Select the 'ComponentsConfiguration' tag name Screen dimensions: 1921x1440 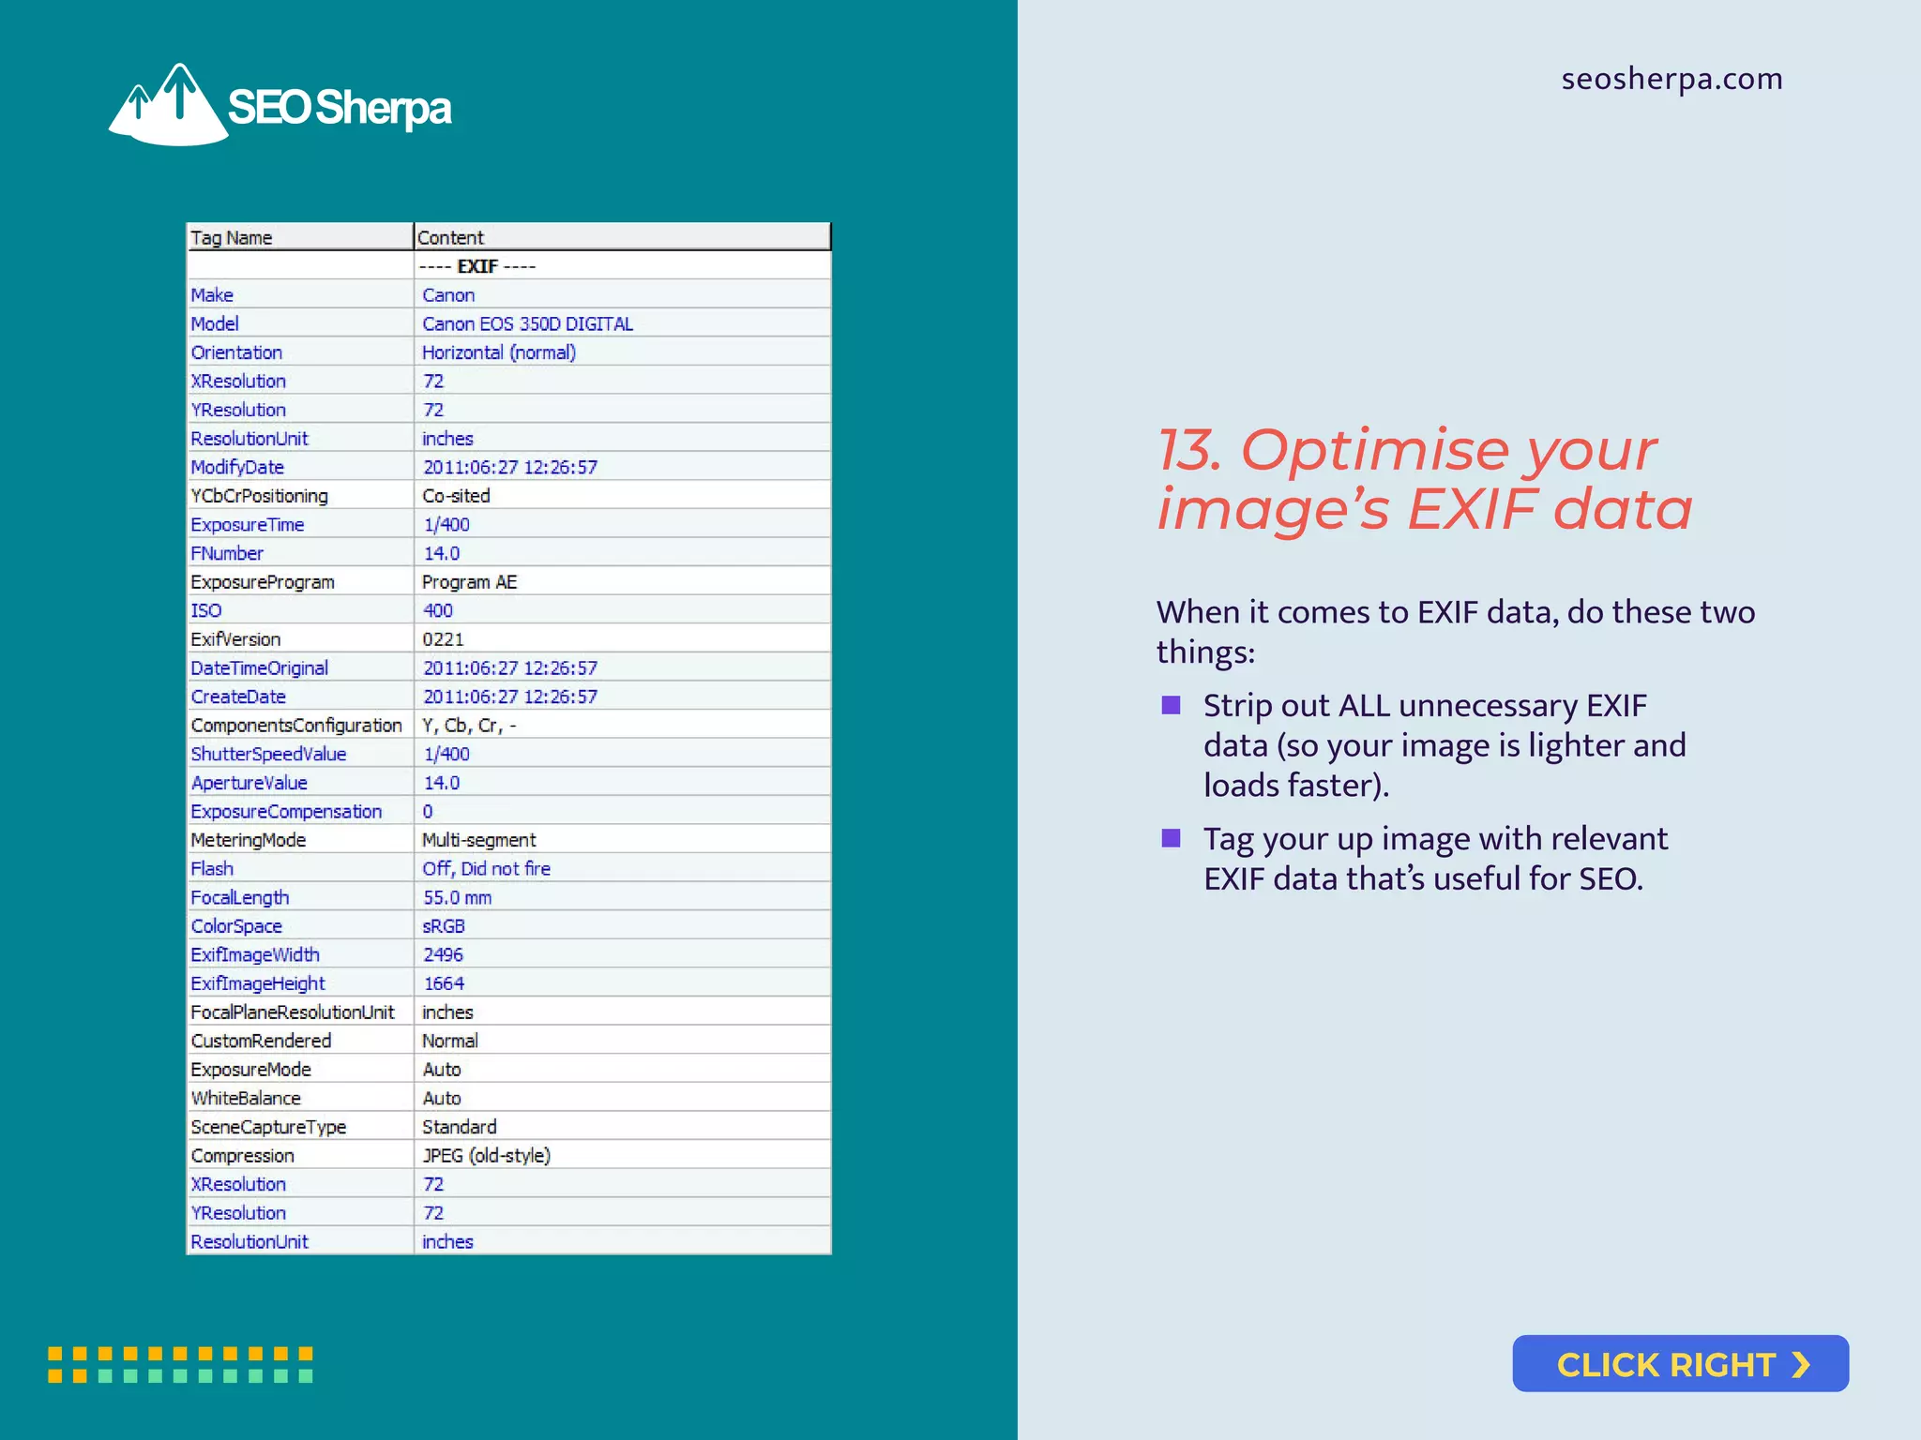pyautogui.click(x=296, y=726)
